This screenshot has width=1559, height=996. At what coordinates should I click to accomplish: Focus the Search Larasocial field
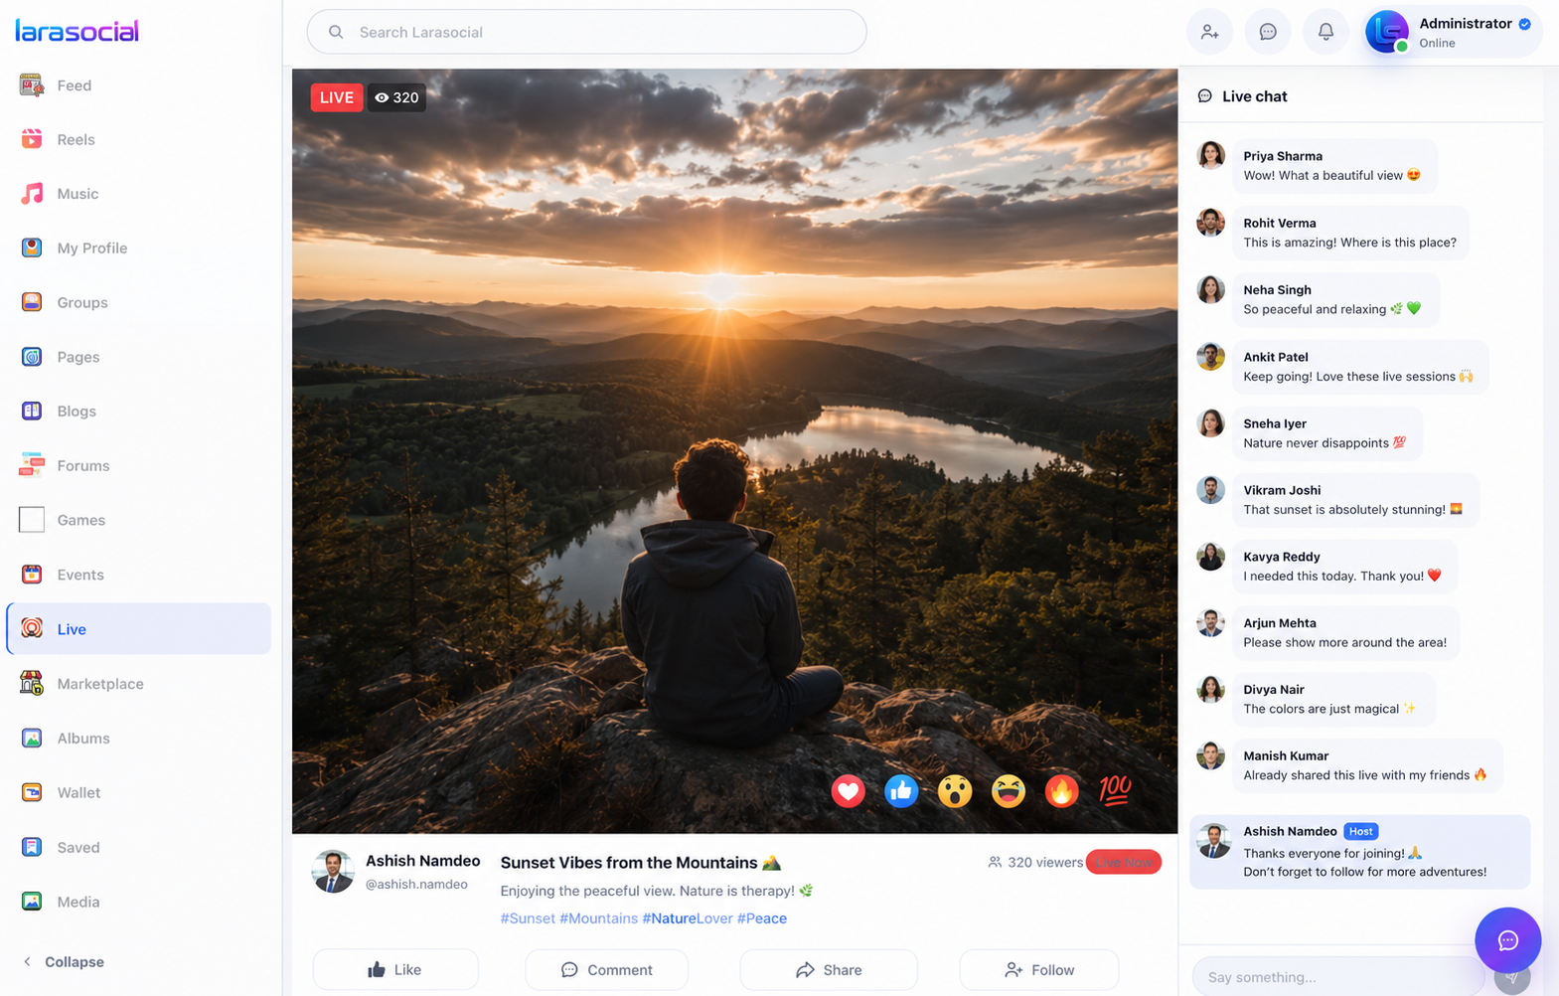click(x=586, y=32)
